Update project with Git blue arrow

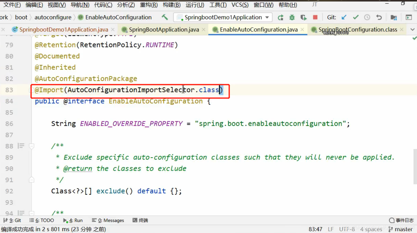point(344,17)
